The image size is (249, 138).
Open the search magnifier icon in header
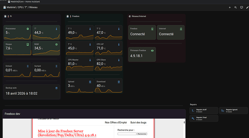(236, 8)
